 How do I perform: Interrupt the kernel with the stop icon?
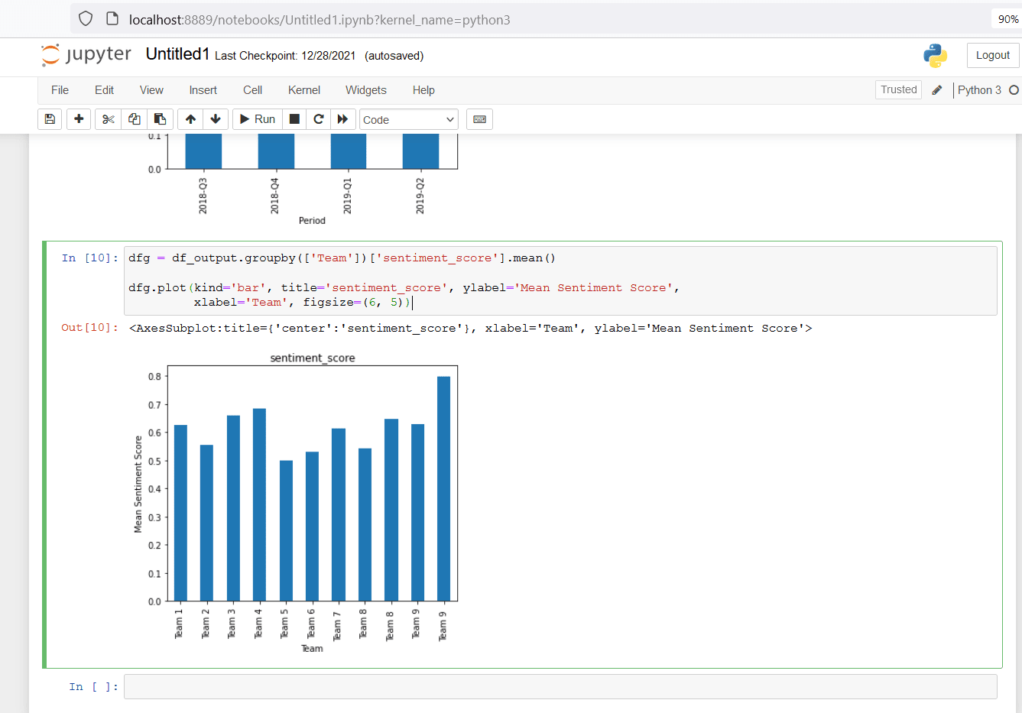click(294, 118)
